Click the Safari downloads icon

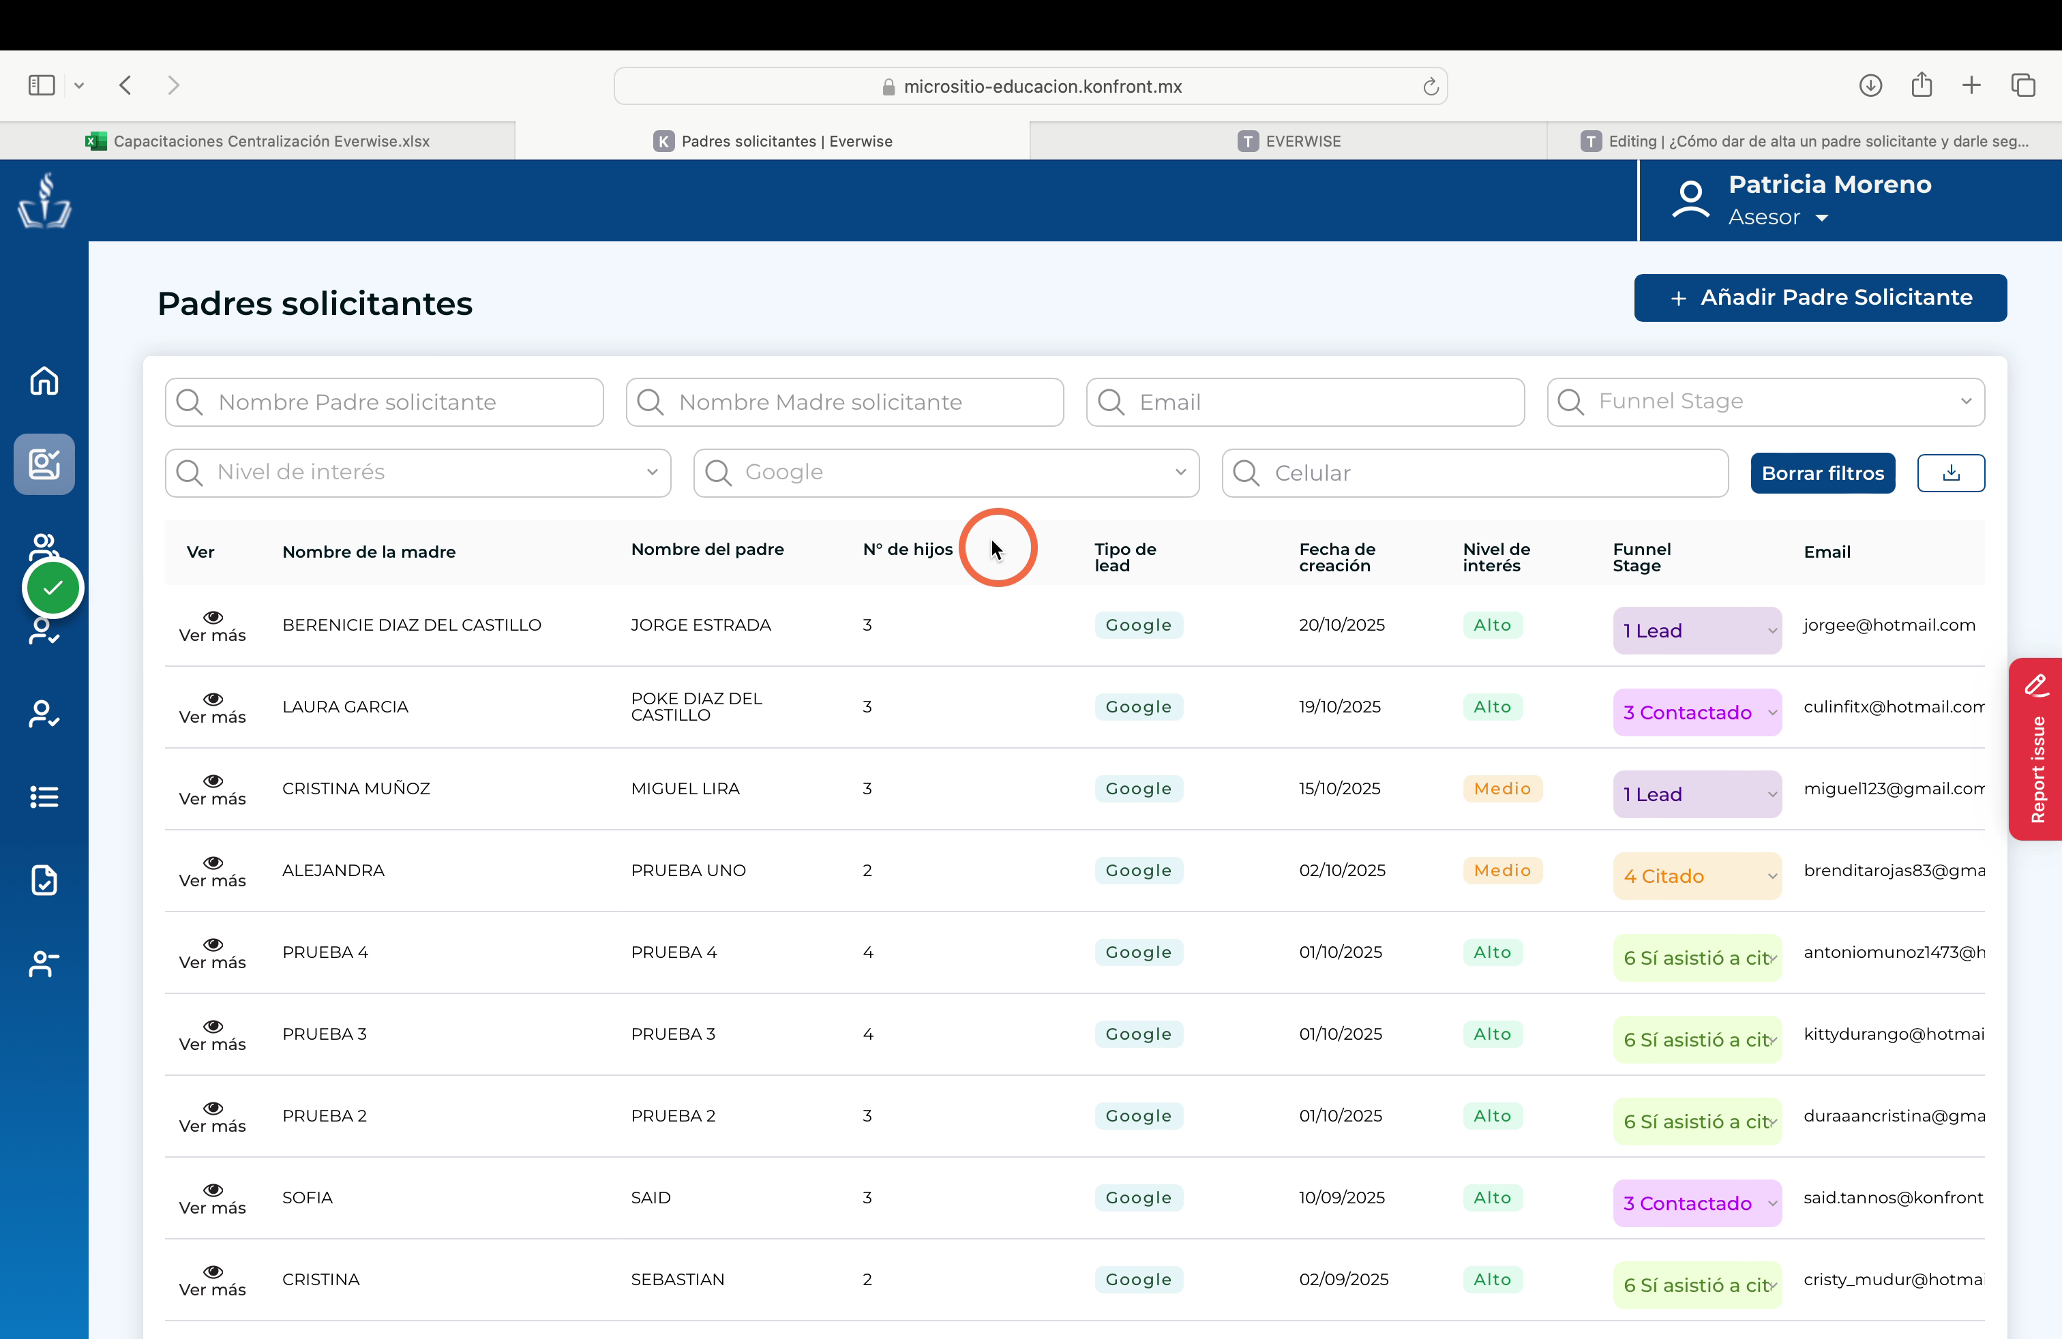[x=1870, y=85]
